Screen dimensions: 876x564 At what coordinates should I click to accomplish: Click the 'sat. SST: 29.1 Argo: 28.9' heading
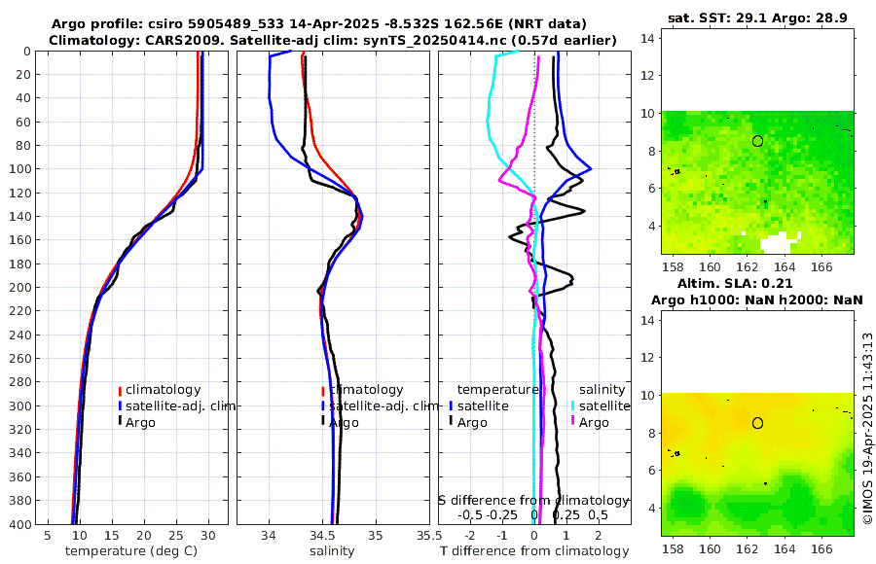[x=757, y=18]
